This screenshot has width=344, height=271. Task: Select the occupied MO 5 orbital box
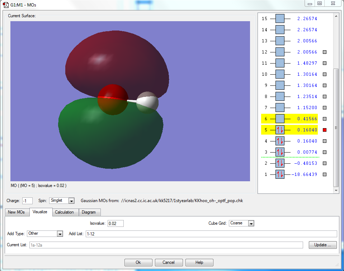coord(280,130)
